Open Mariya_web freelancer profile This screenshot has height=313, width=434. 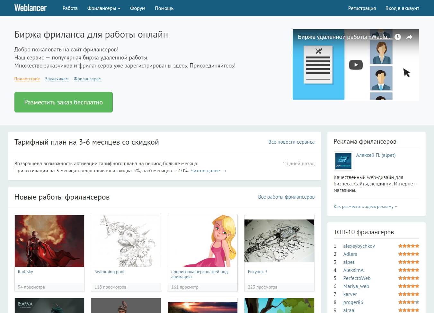(356, 286)
